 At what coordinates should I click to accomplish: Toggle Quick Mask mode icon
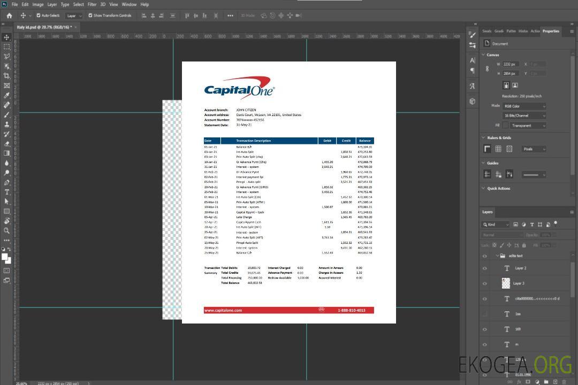(x=6, y=271)
